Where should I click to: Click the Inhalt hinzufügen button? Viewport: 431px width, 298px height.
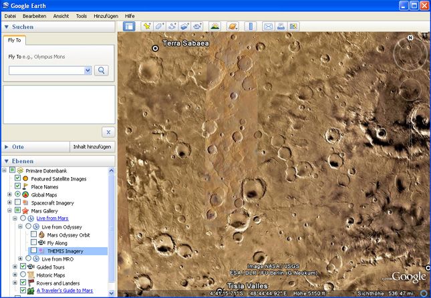92,147
